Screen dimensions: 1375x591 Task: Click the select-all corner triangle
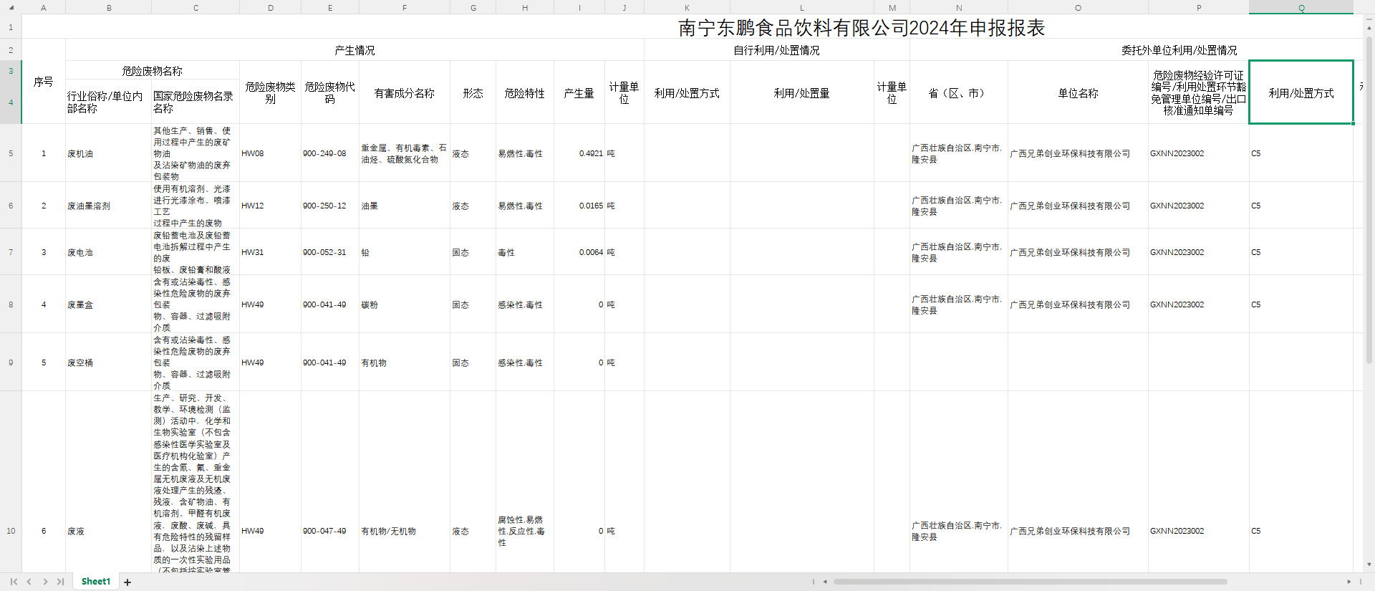[x=11, y=7]
